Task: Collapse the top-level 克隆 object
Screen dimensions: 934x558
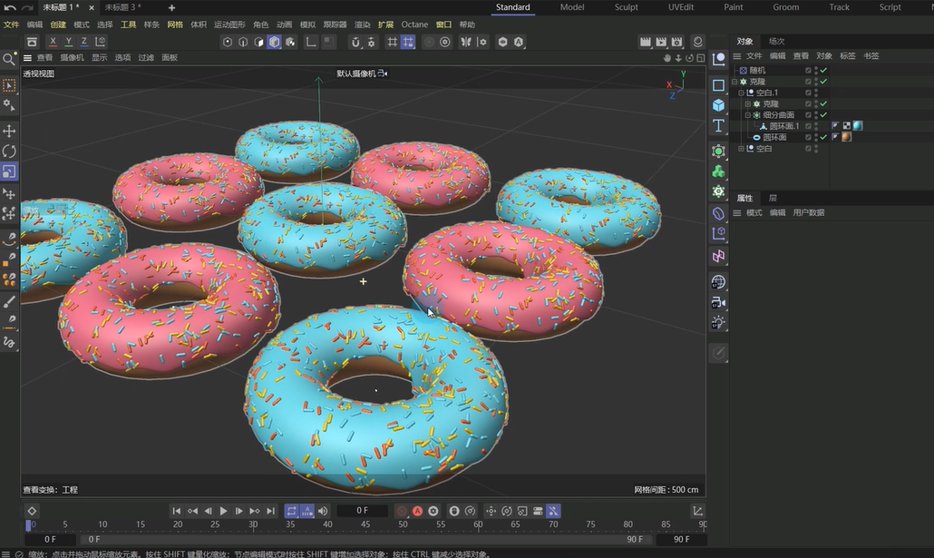Action: pyautogui.click(x=735, y=82)
